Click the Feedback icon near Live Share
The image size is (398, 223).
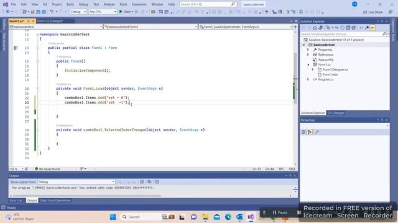click(391, 12)
